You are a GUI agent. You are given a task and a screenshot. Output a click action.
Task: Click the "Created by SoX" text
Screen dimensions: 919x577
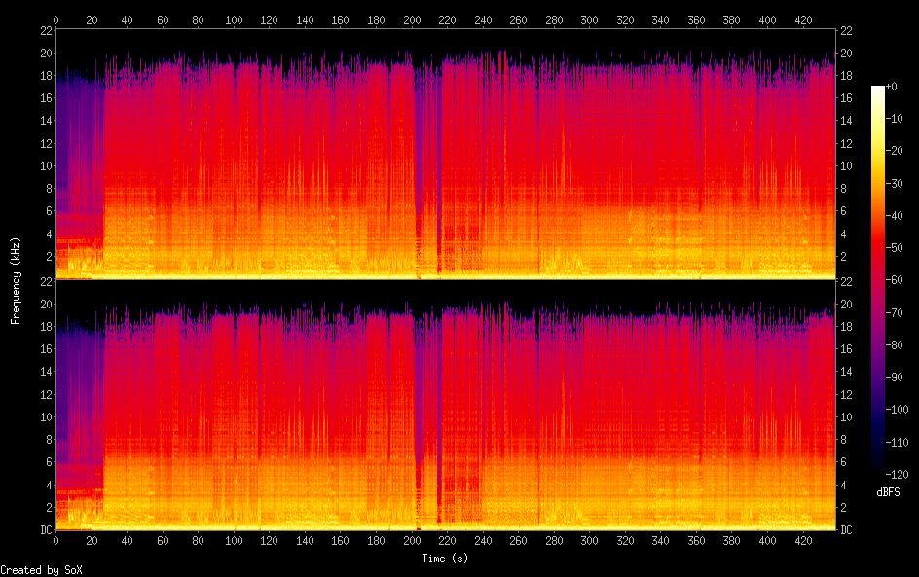[x=41, y=570]
